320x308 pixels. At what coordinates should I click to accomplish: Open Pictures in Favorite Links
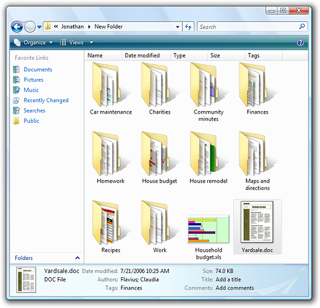pyautogui.click(x=34, y=80)
